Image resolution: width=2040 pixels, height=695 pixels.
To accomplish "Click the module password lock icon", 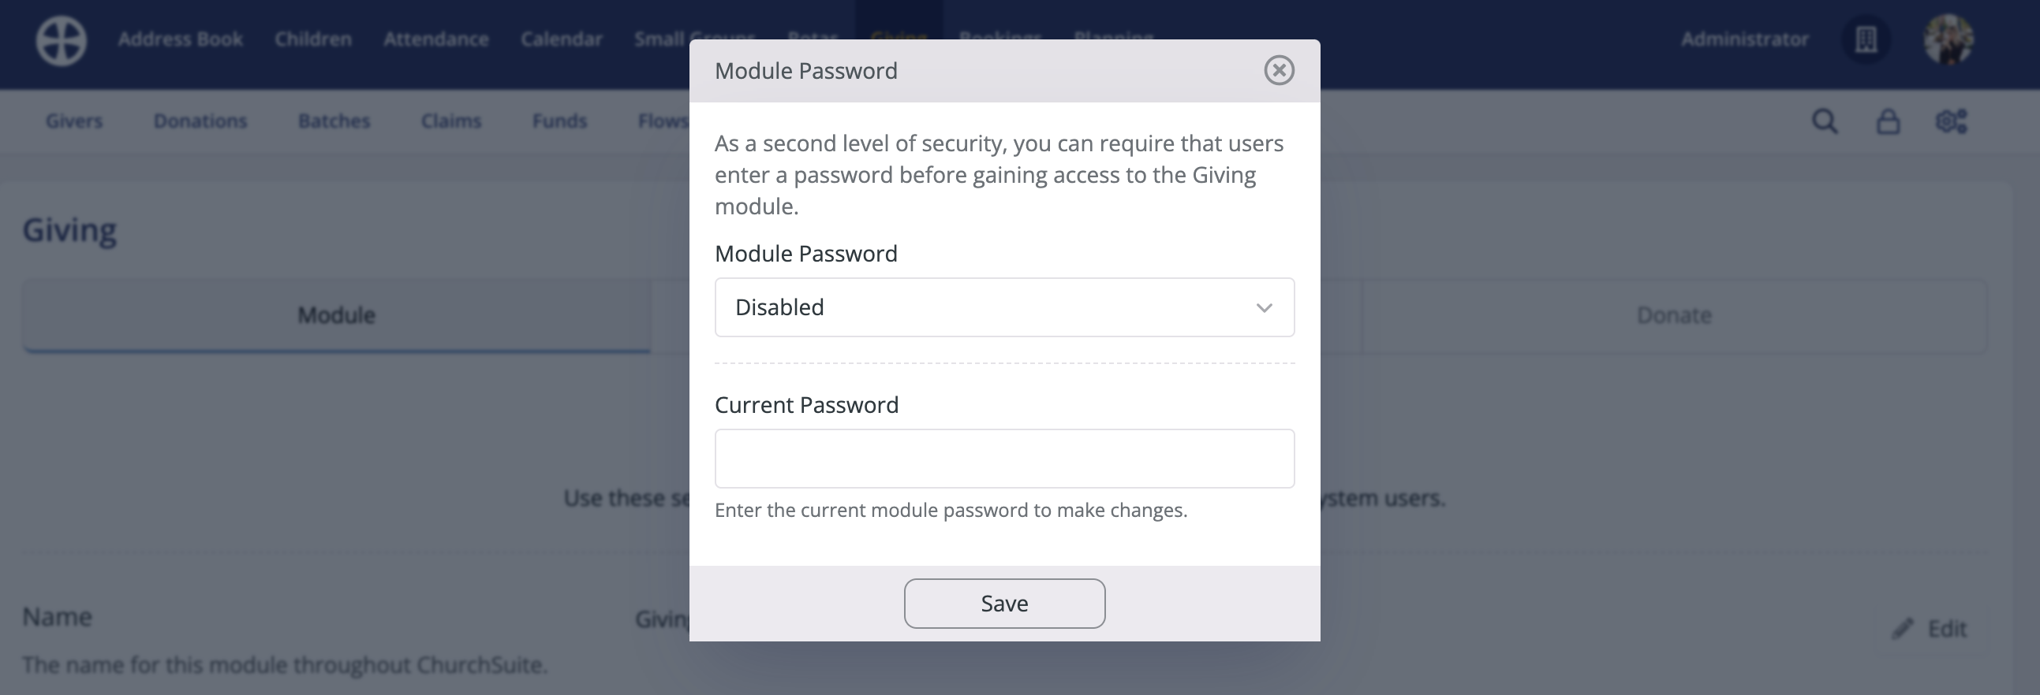I will click(1889, 121).
